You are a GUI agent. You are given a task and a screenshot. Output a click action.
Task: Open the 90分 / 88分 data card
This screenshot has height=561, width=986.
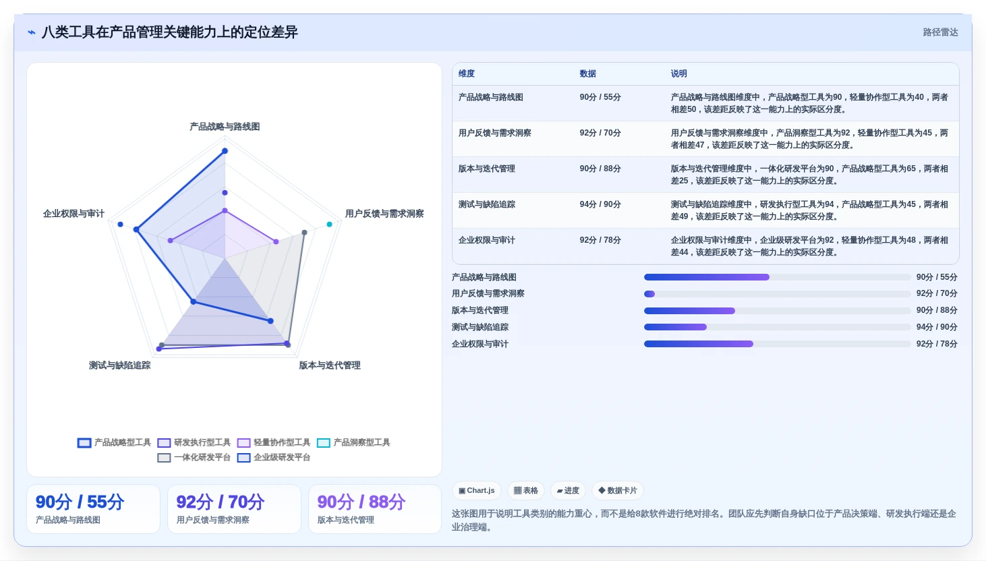(375, 509)
